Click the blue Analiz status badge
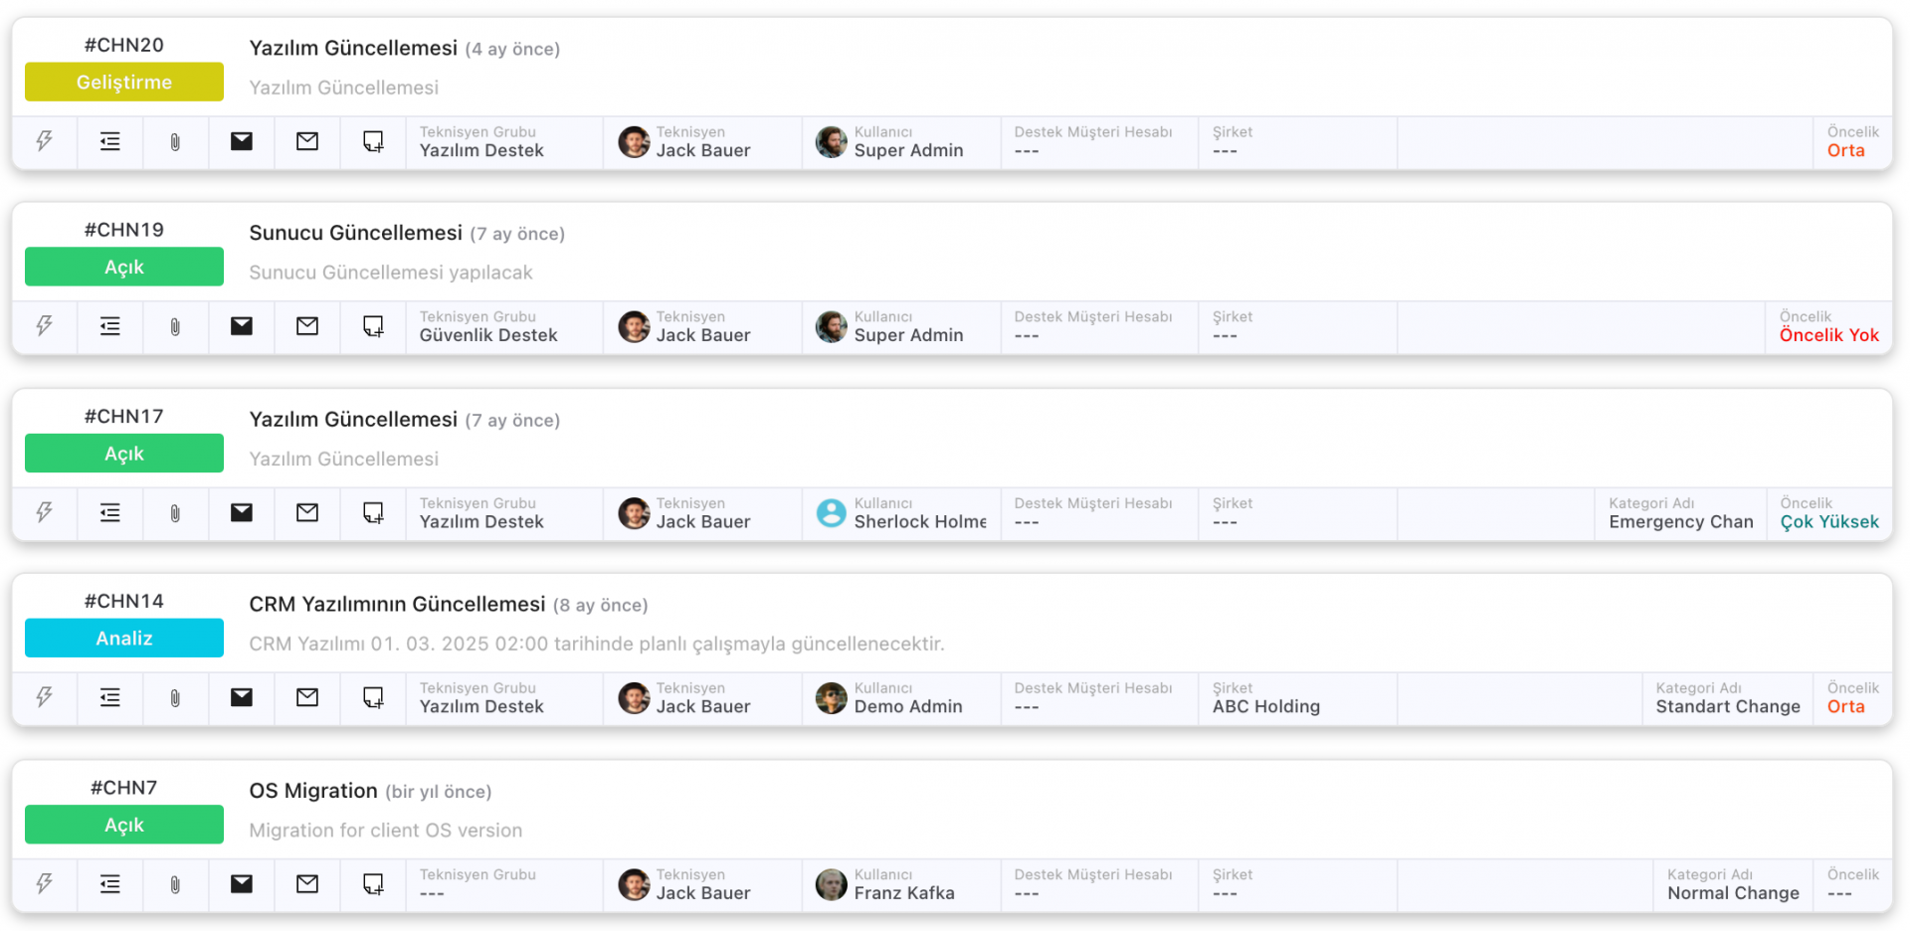 pyautogui.click(x=124, y=639)
